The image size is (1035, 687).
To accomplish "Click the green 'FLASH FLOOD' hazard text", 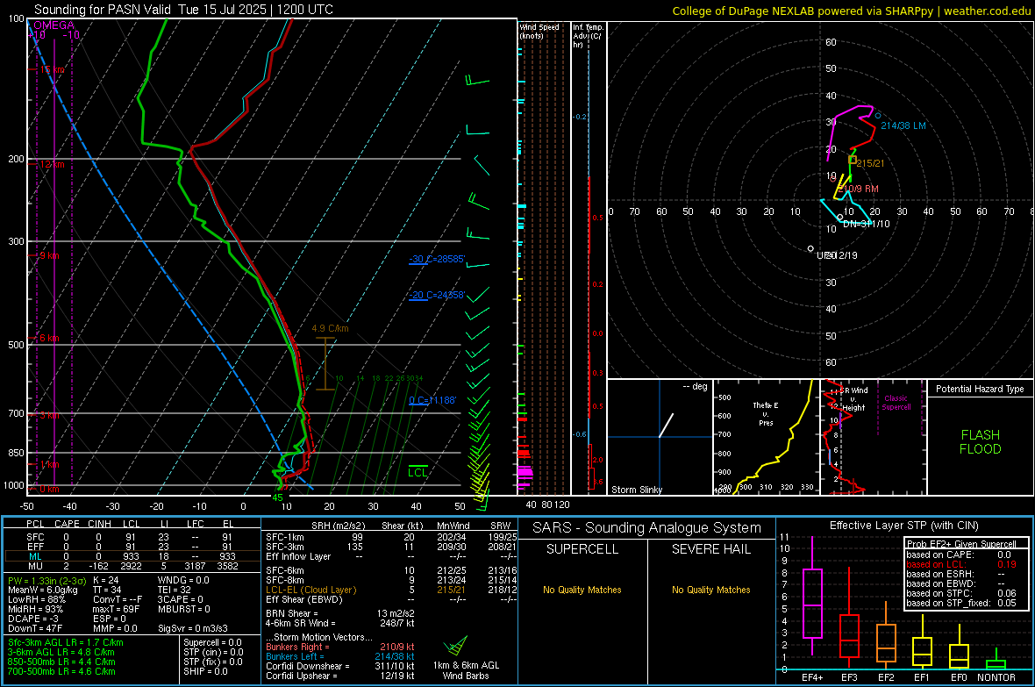I will point(981,442).
